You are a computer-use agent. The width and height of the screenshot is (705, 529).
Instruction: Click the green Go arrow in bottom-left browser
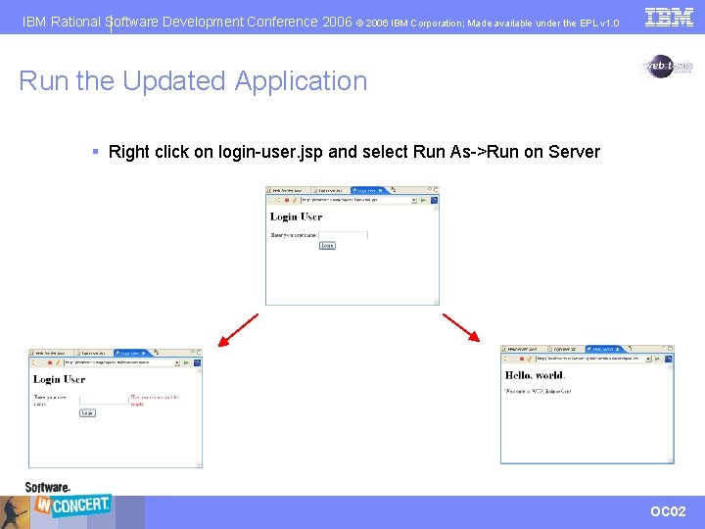186,362
